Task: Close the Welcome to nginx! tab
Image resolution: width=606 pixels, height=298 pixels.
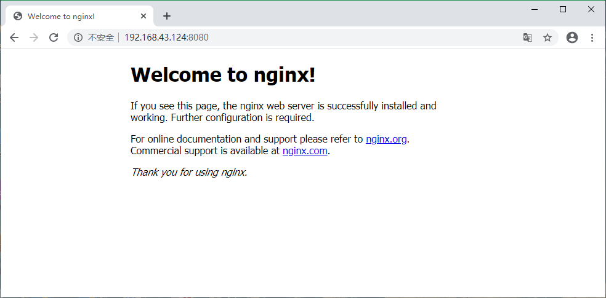Action: click(143, 16)
